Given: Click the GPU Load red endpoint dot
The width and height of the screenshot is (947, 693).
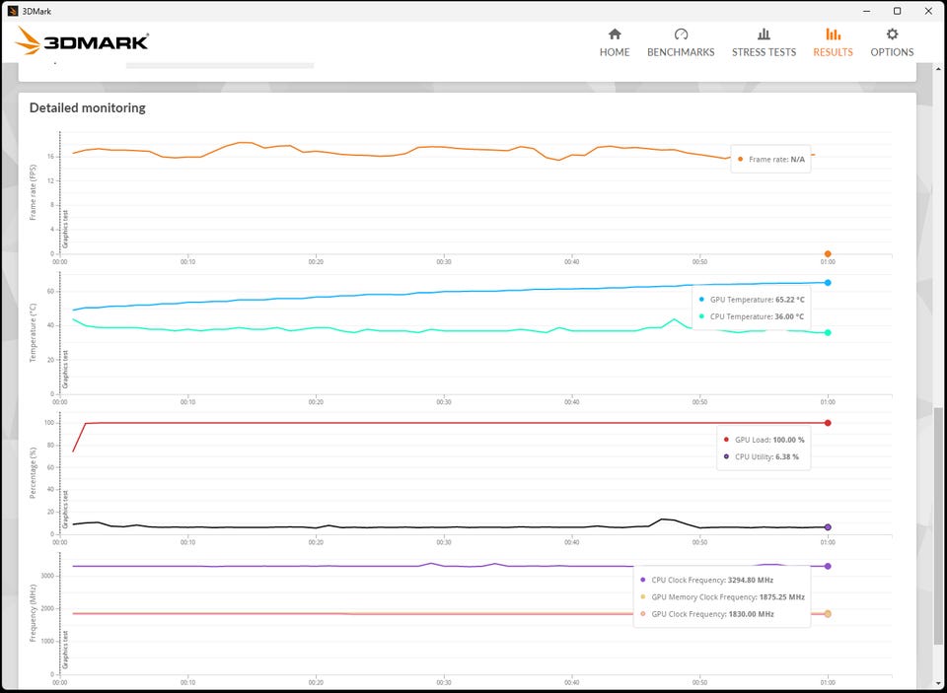Looking at the screenshot, I should [x=828, y=423].
